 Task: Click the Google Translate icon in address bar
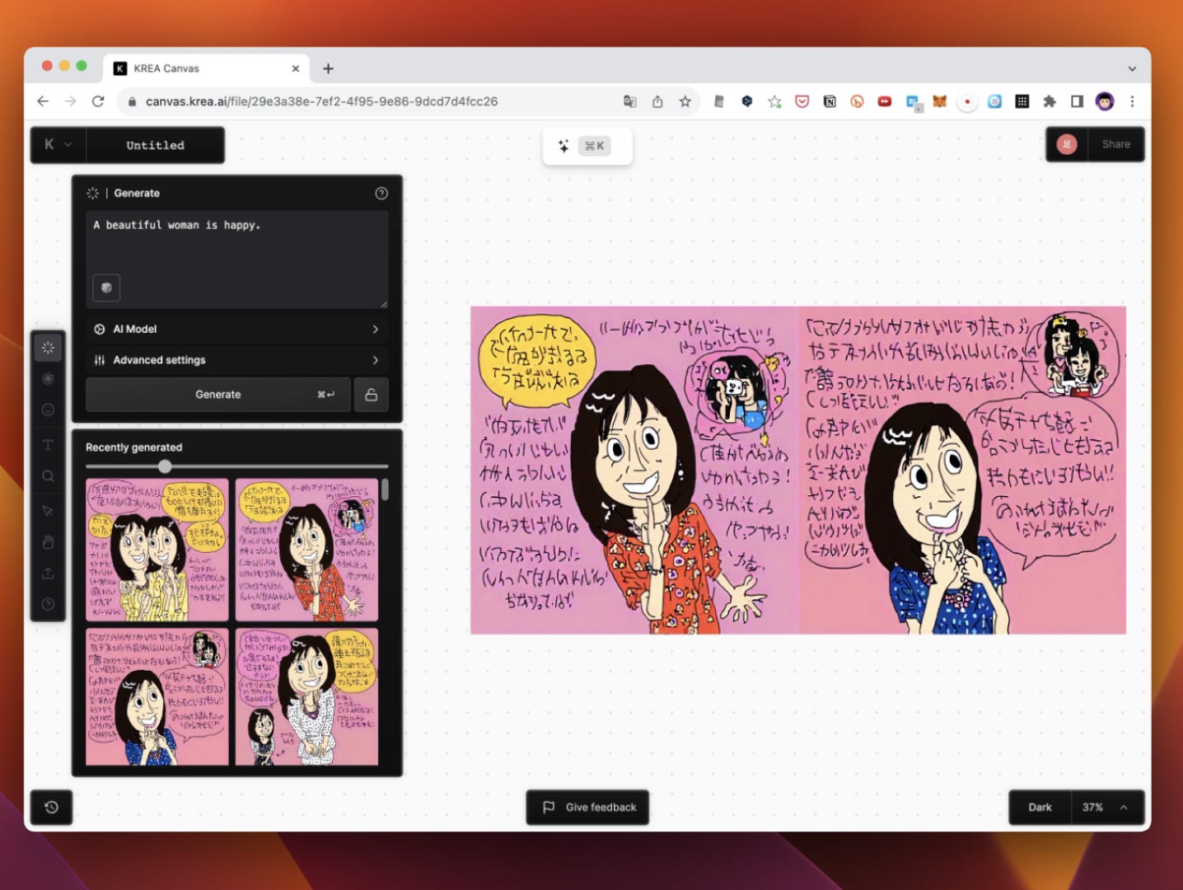click(630, 101)
